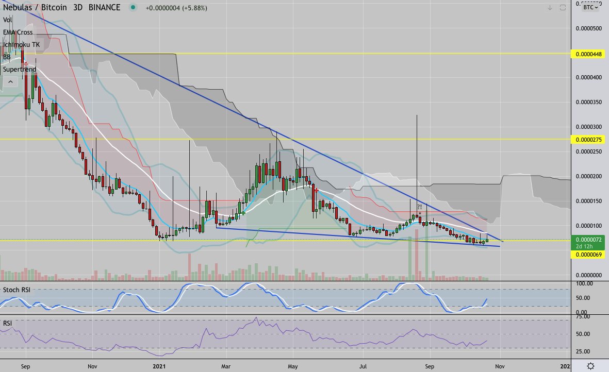Screen dimensions: 609x372
Task: Click the +0.0000004 (+5.88%) change value
Action: click(176, 8)
